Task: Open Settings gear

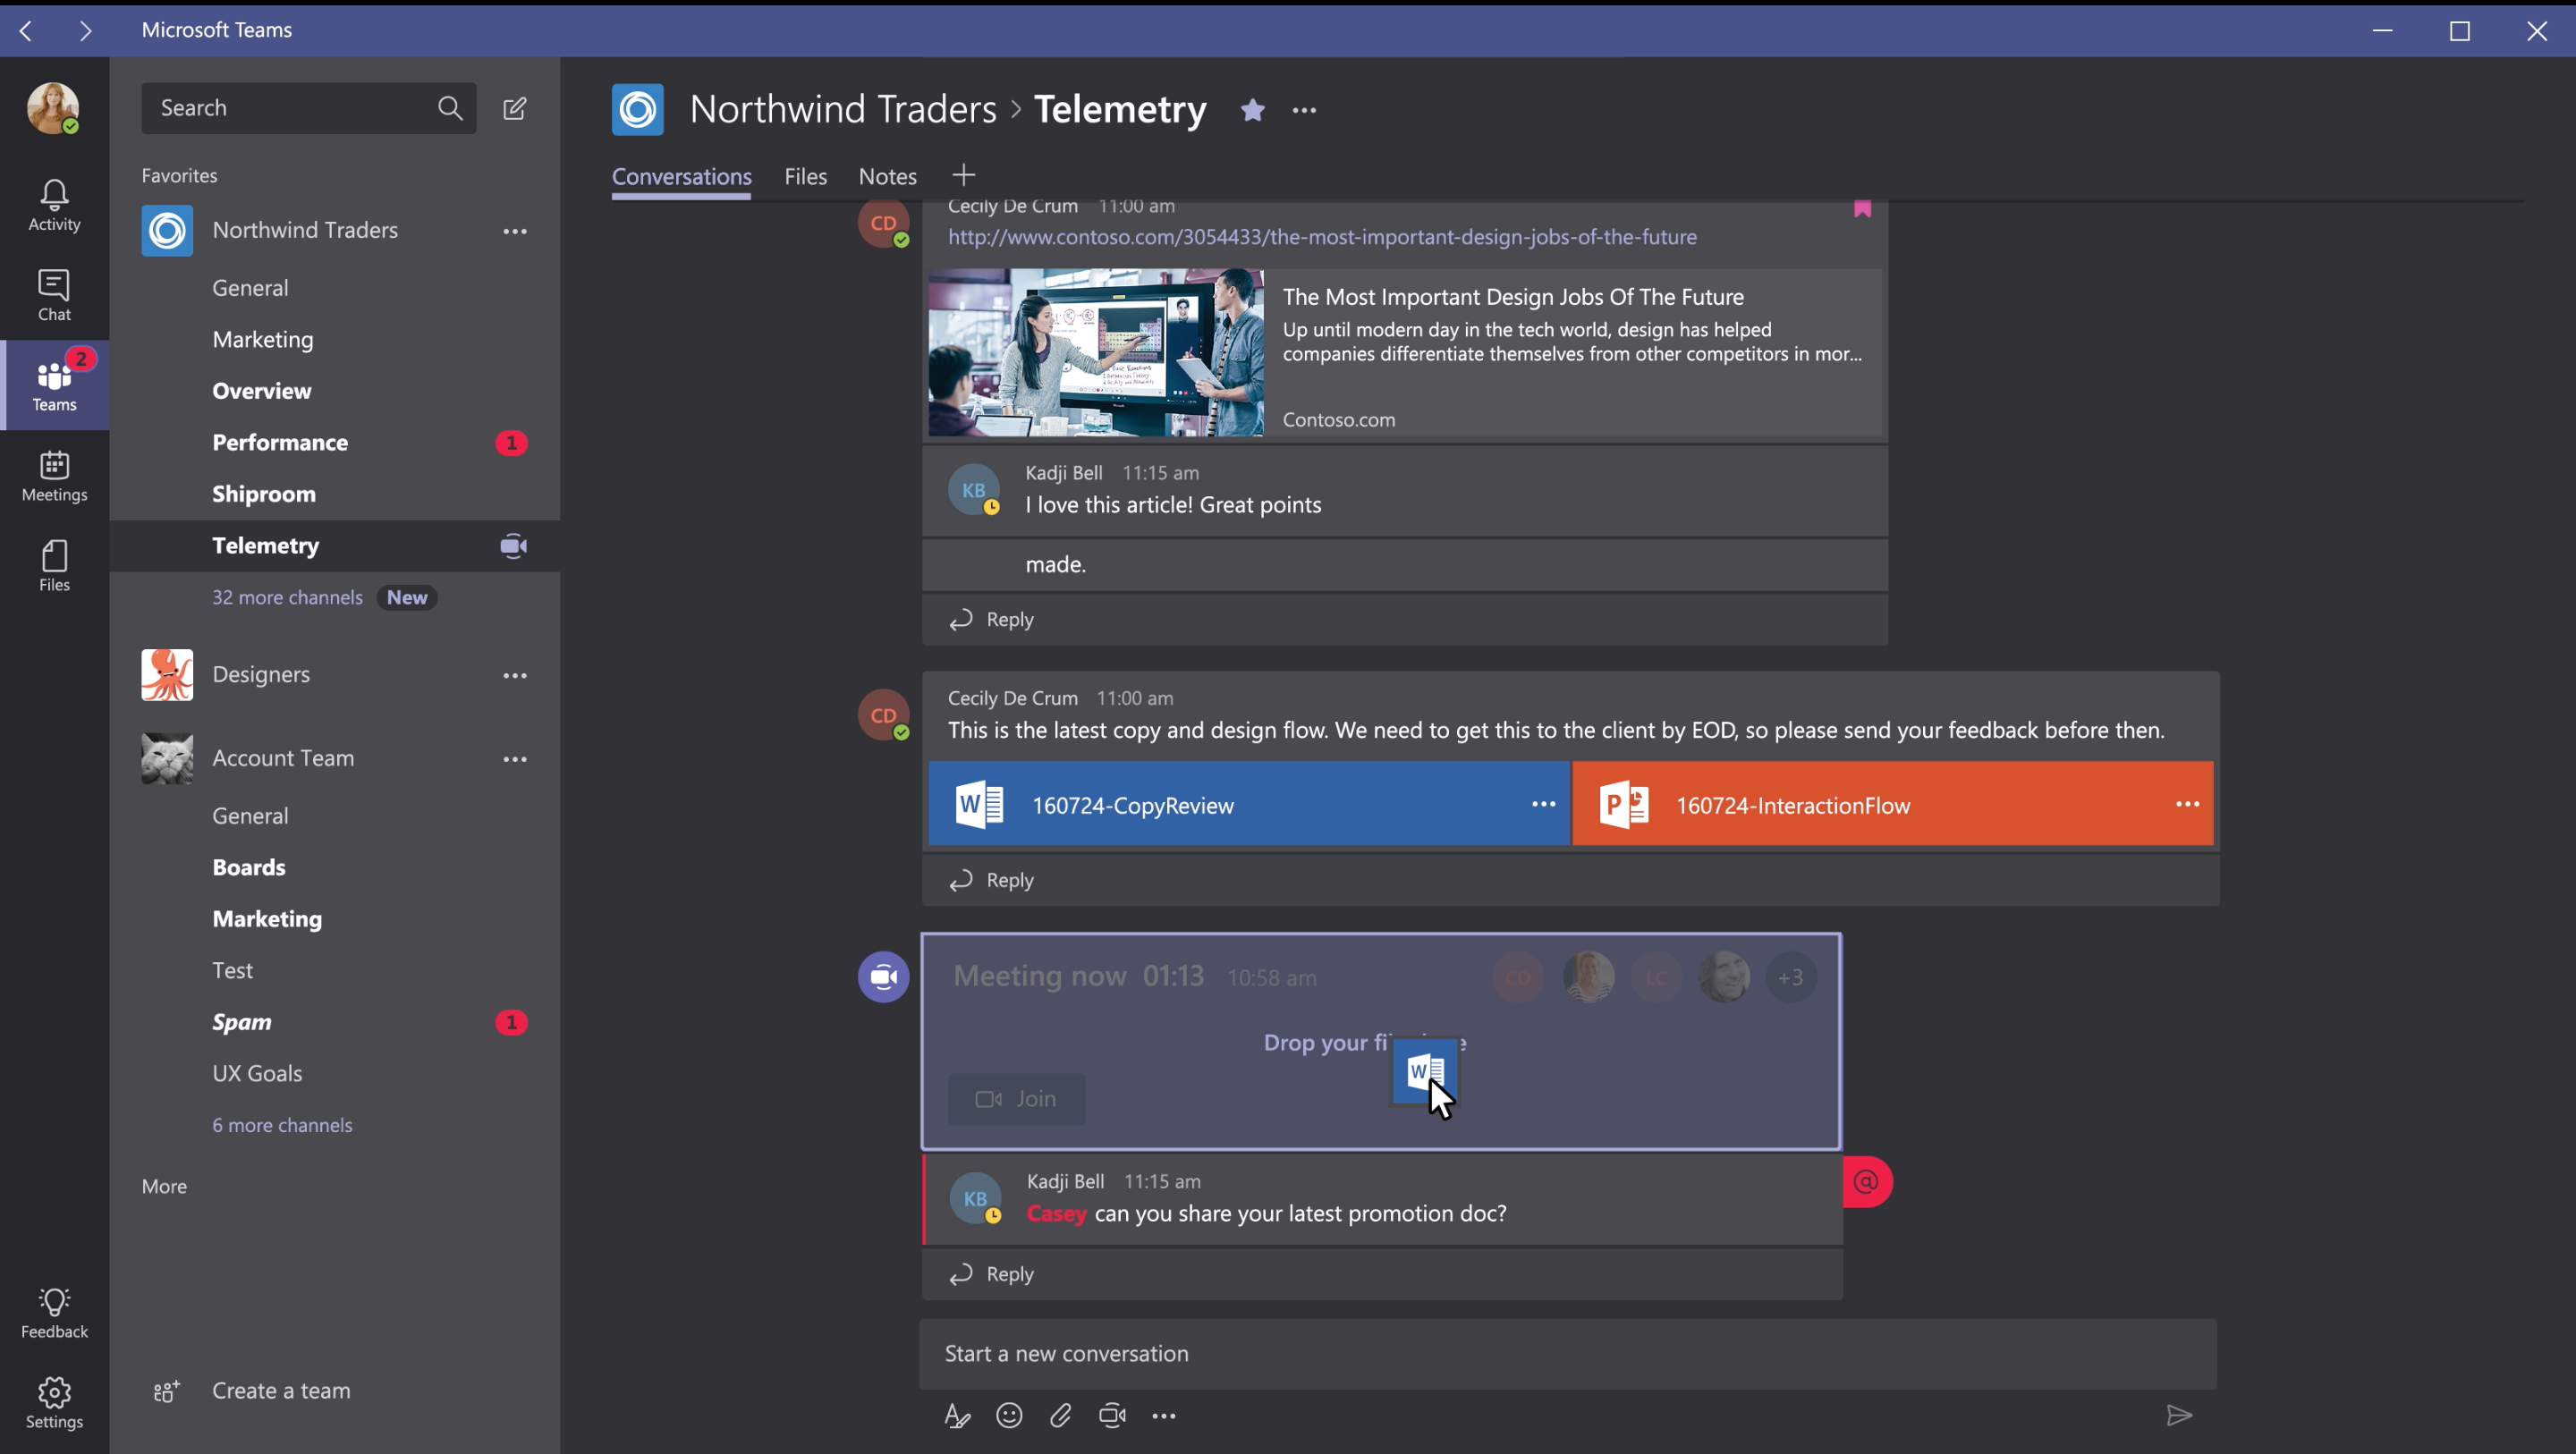Action: click(x=54, y=1402)
